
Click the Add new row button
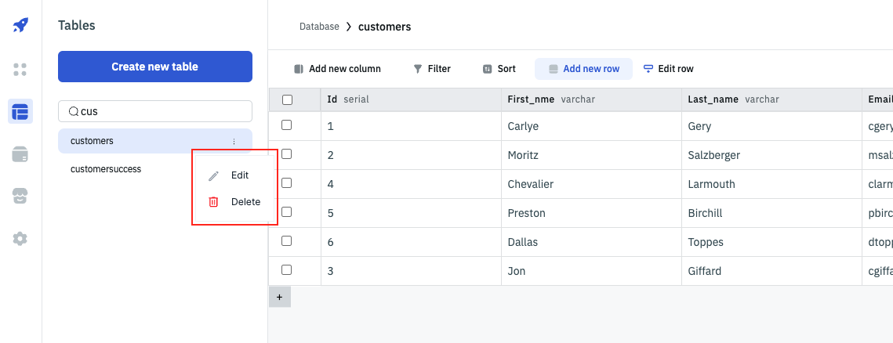[x=583, y=69]
